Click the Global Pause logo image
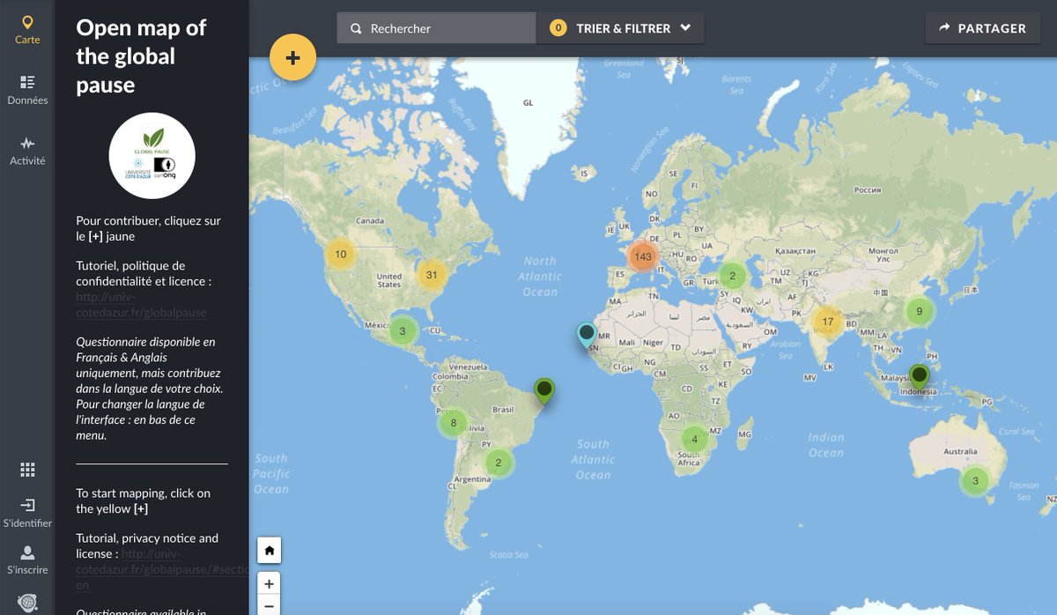 pos(152,156)
